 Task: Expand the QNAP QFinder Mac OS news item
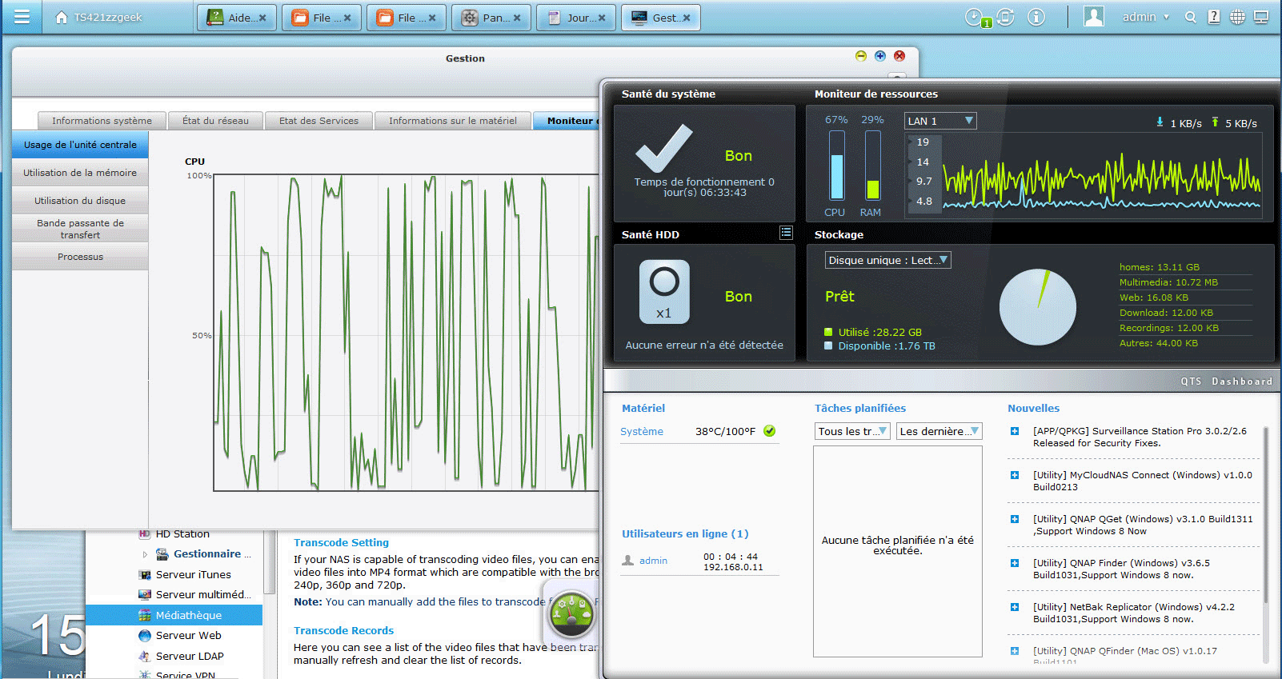pyautogui.click(x=1015, y=651)
